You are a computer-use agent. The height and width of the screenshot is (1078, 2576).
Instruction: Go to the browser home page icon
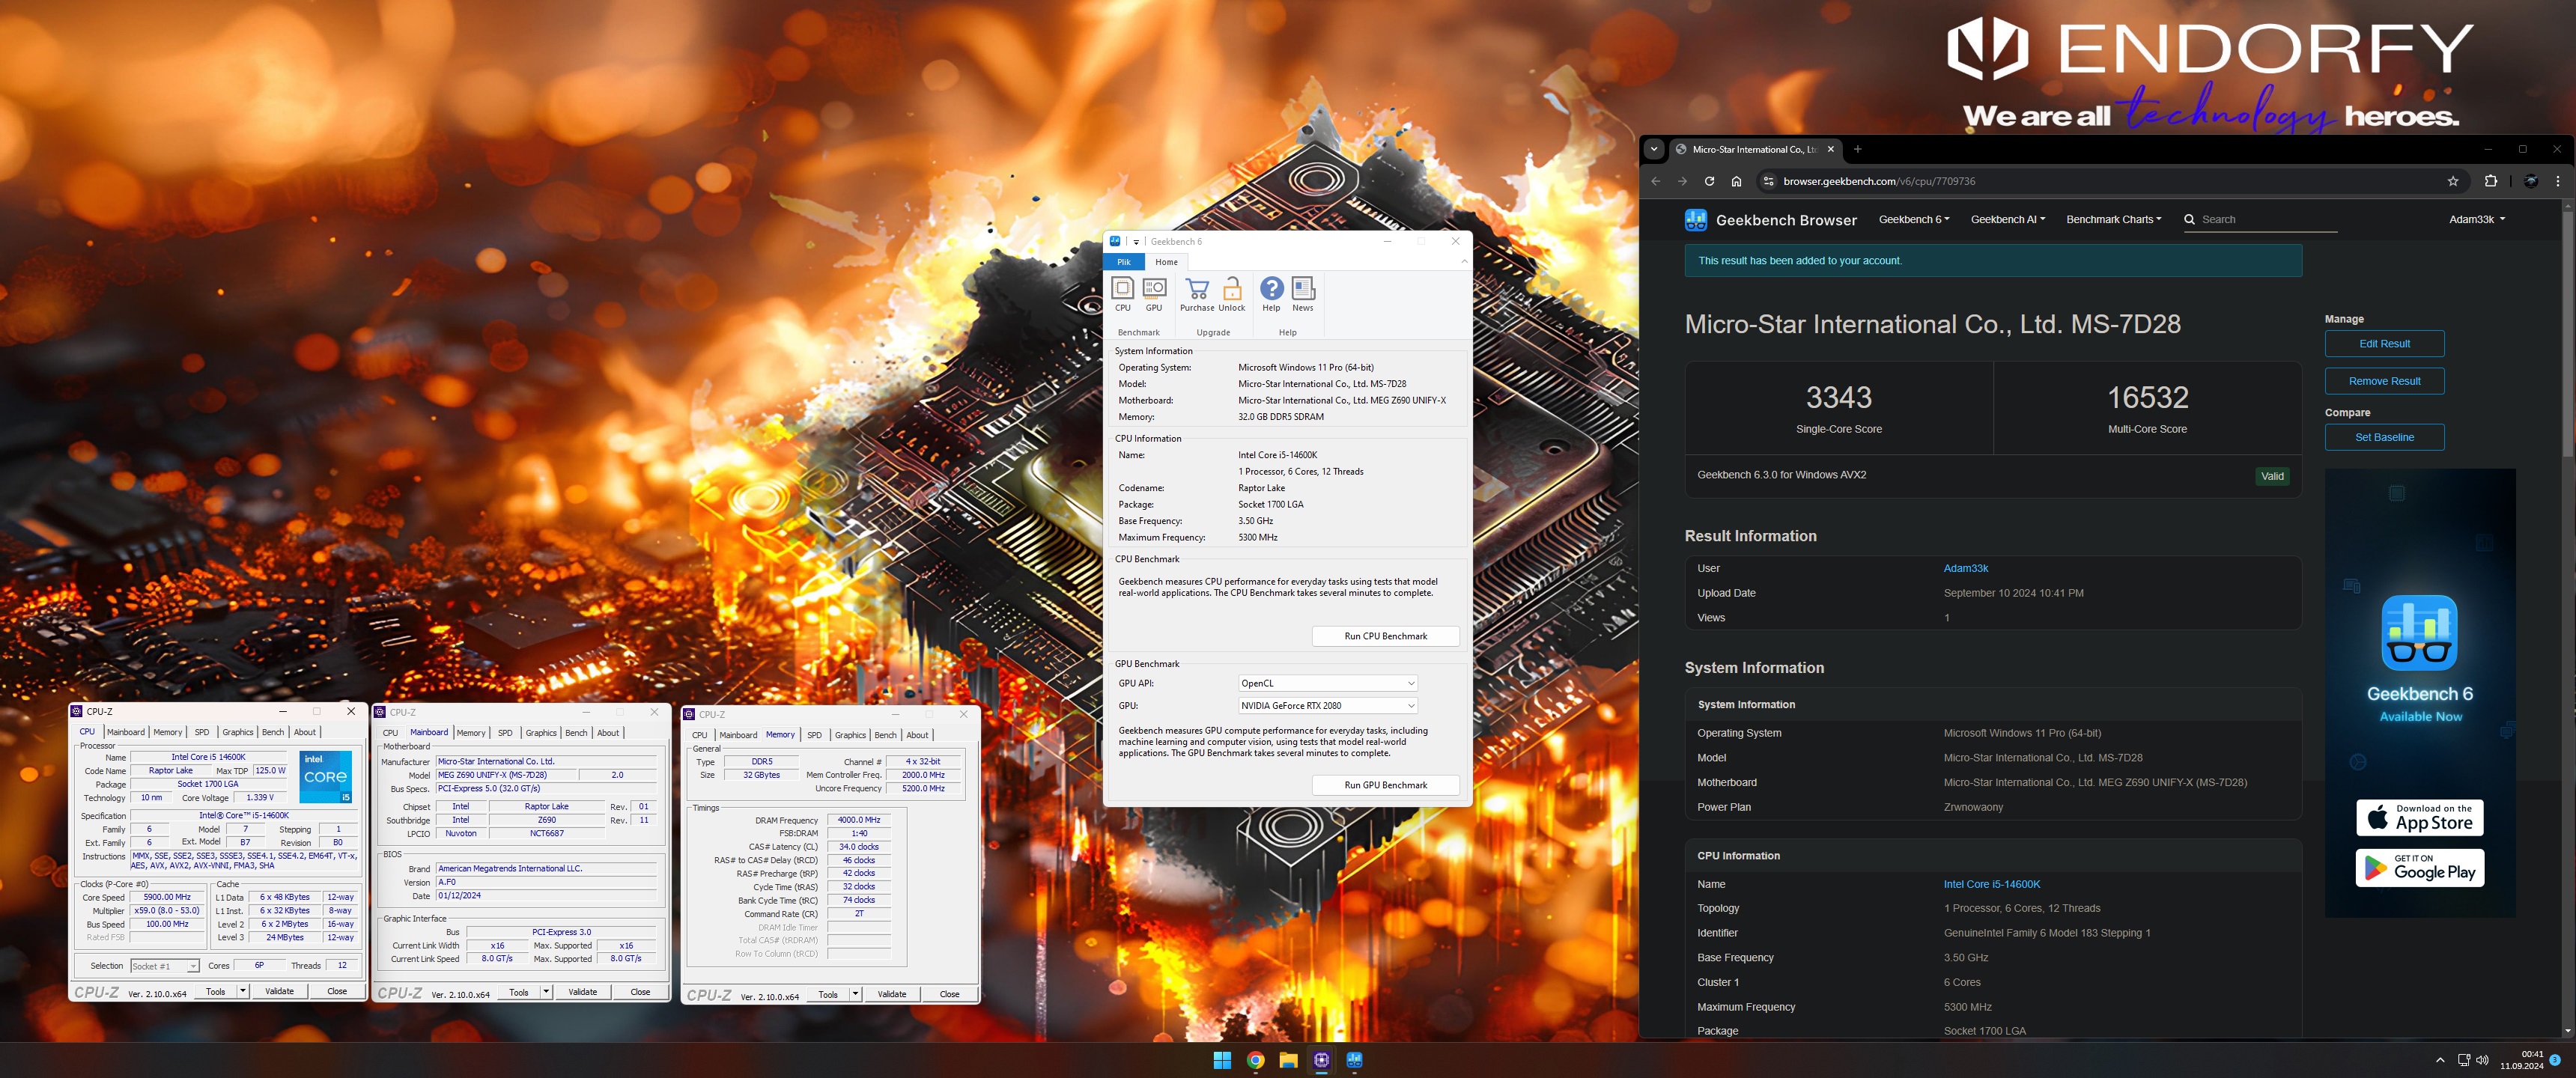[1736, 181]
